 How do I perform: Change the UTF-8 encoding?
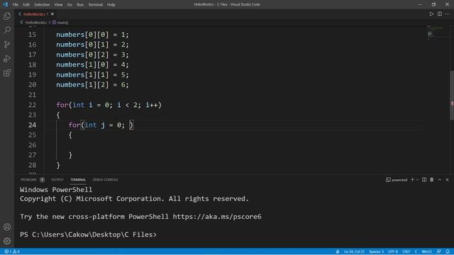(393, 251)
